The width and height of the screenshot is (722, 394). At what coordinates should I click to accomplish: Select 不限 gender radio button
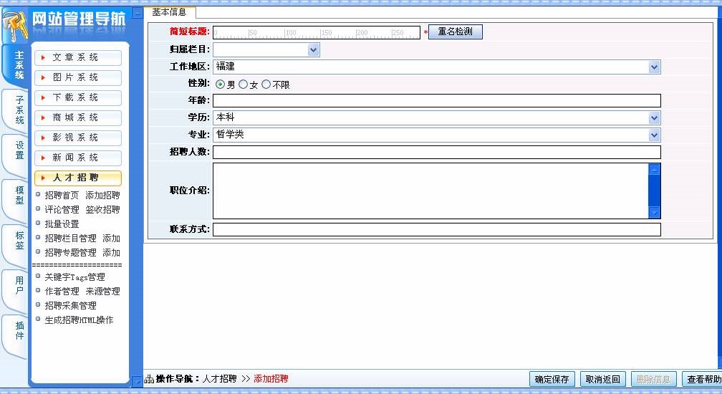[266, 85]
